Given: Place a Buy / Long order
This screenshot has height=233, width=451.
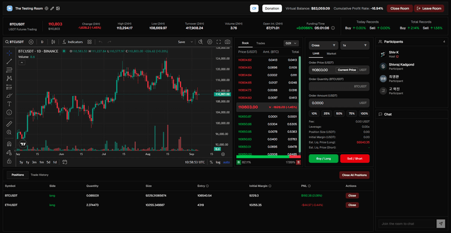Looking at the screenshot, I should click(x=324, y=159).
